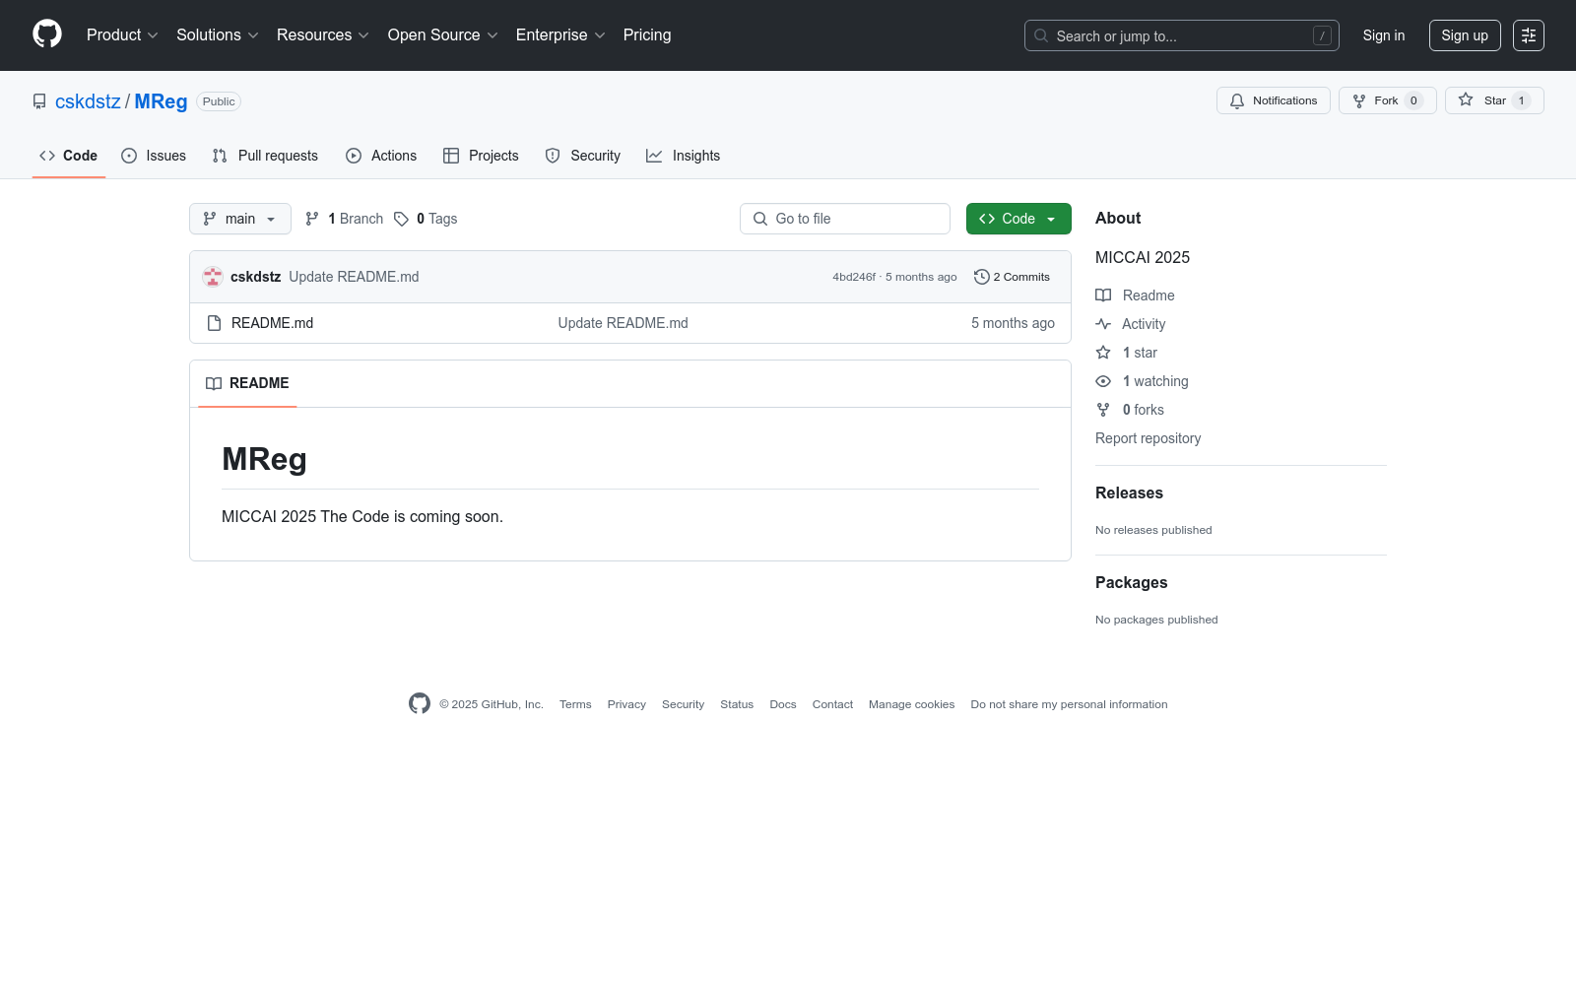1576x985 pixels.
Task: Open the GitHub homepage logo
Action: pyautogui.click(x=47, y=34)
